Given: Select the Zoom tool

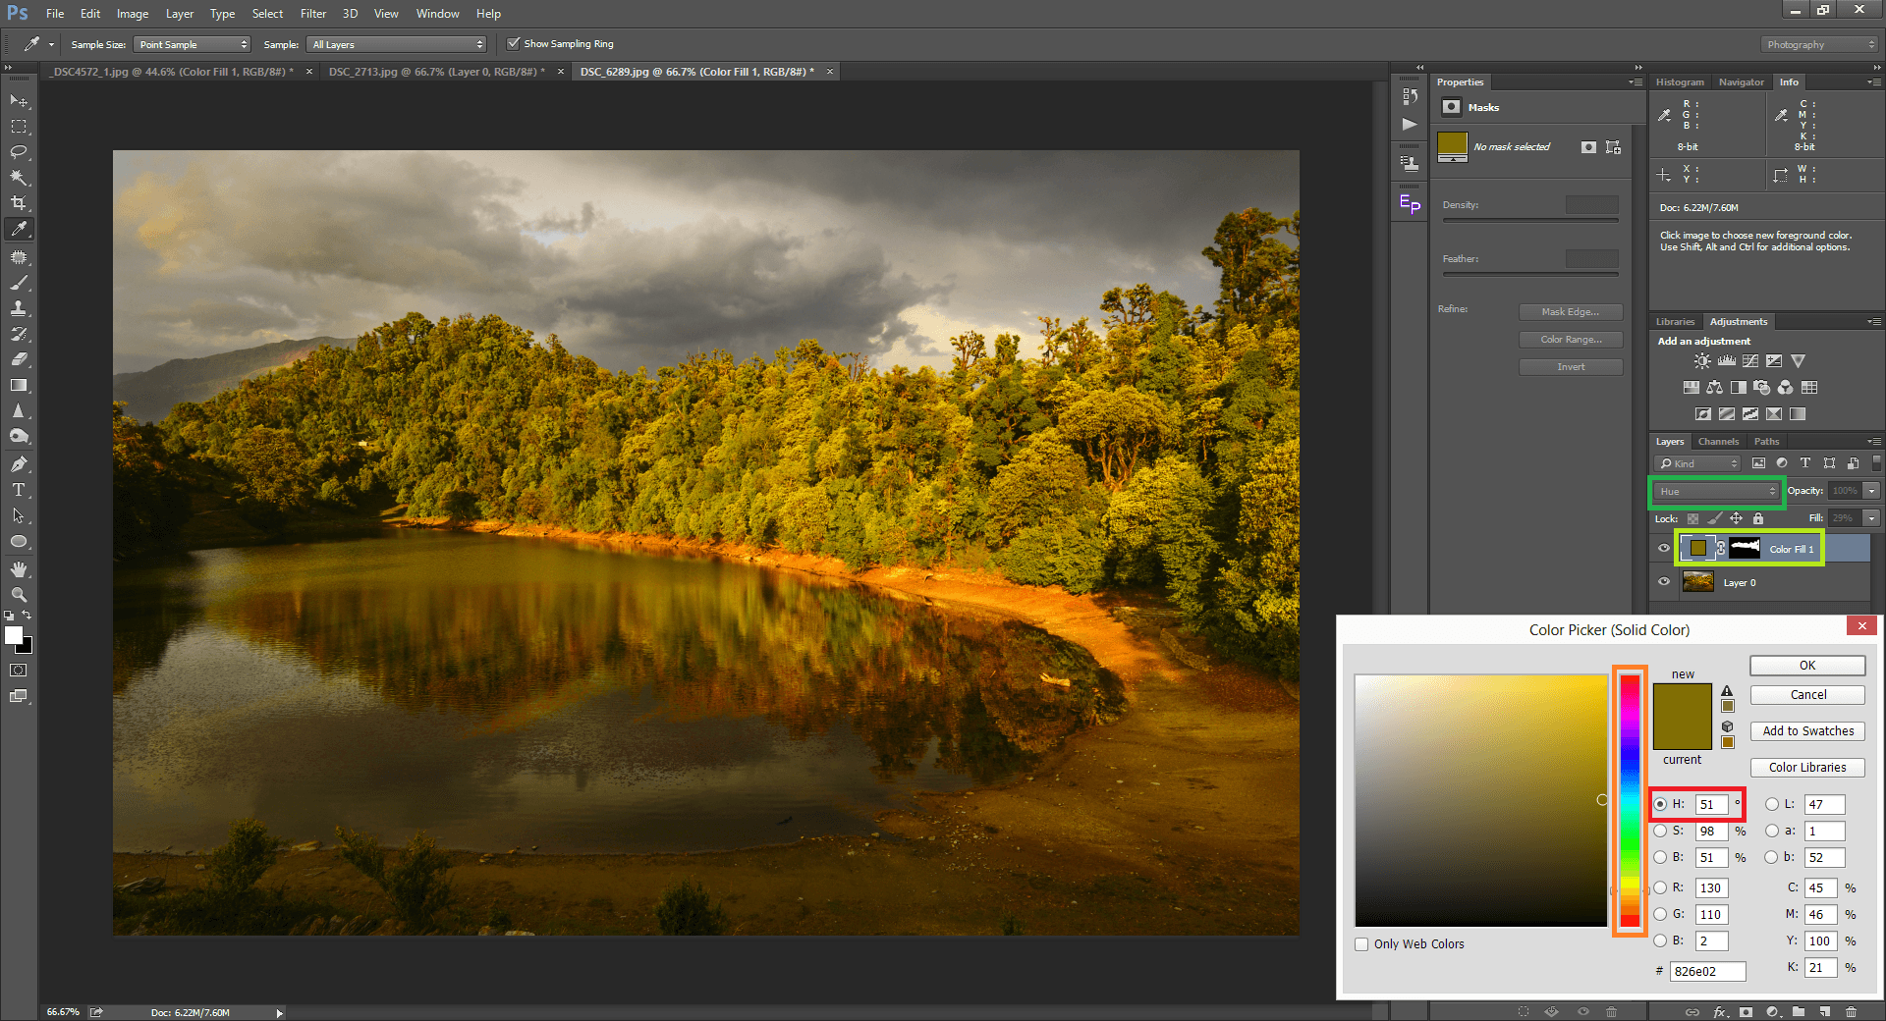Looking at the screenshot, I should [19, 595].
